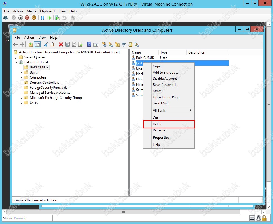The height and width of the screenshot is (224, 273).
Task: Sort the list by the Type column header
Action: 172,52
